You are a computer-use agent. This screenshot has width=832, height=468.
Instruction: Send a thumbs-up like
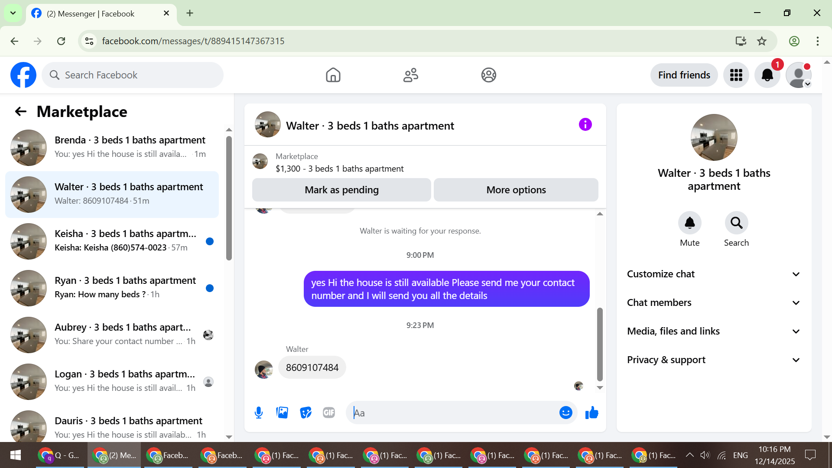tap(591, 413)
